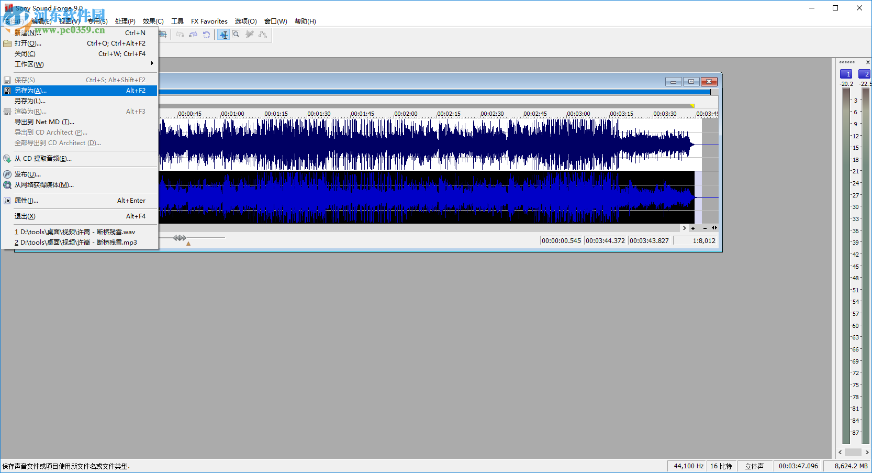Close the channel meters panel
Viewport: 872px width, 473px height.
868,62
